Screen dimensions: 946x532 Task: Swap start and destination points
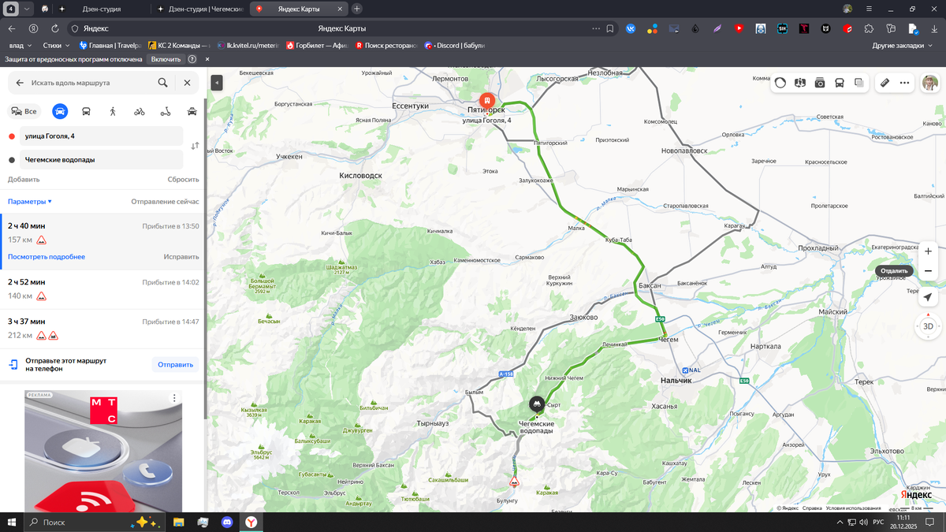(195, 147)
